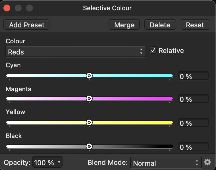Click the Cyan slider handle
The image size is (216, 170).
point(89,76)
